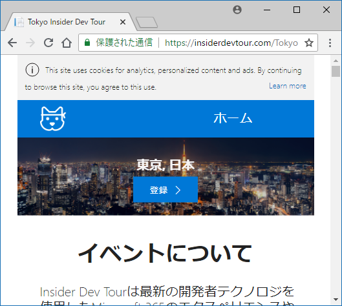Click the cookie notice info icon
This screenshot has width=342, height=306.
coord(32,70)
